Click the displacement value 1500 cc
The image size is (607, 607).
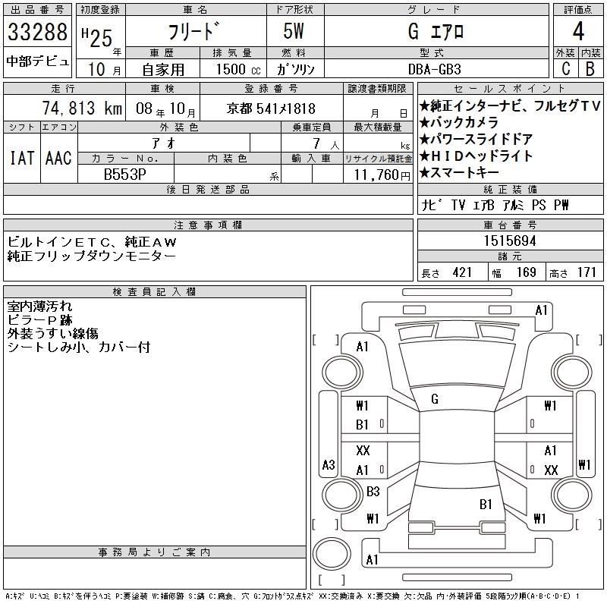[238, 70]
